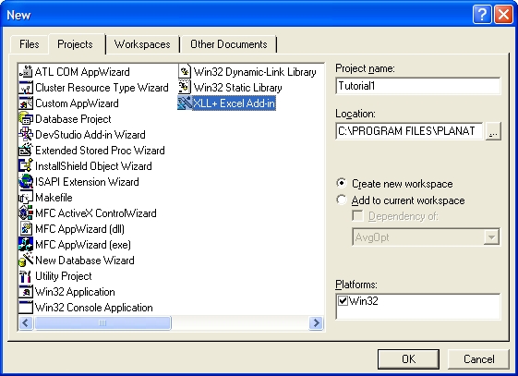
Task: Select the Add to current workspace option
Action: pos(342,200)
